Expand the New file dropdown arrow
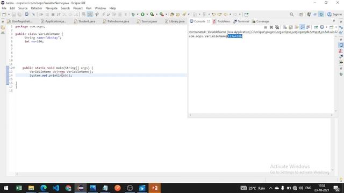This screenshot has height=193, width=344. (x=9, y=14)
